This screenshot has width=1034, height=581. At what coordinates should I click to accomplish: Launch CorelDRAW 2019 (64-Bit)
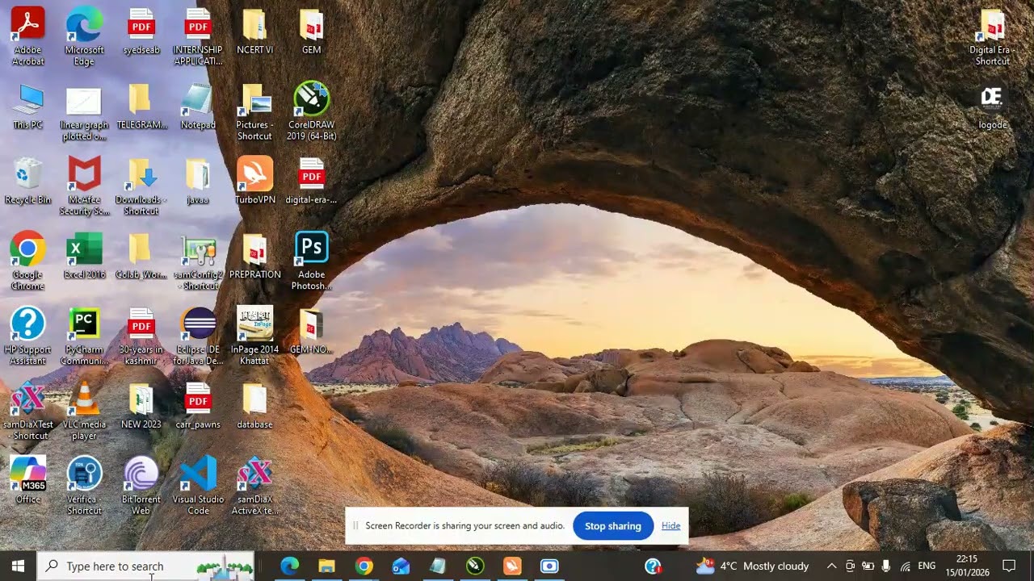[311, 111]
